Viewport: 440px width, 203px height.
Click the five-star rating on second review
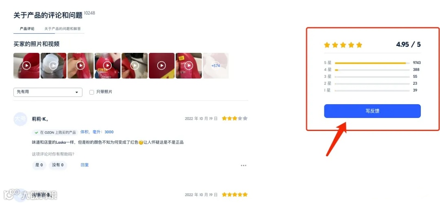(235, 194)
